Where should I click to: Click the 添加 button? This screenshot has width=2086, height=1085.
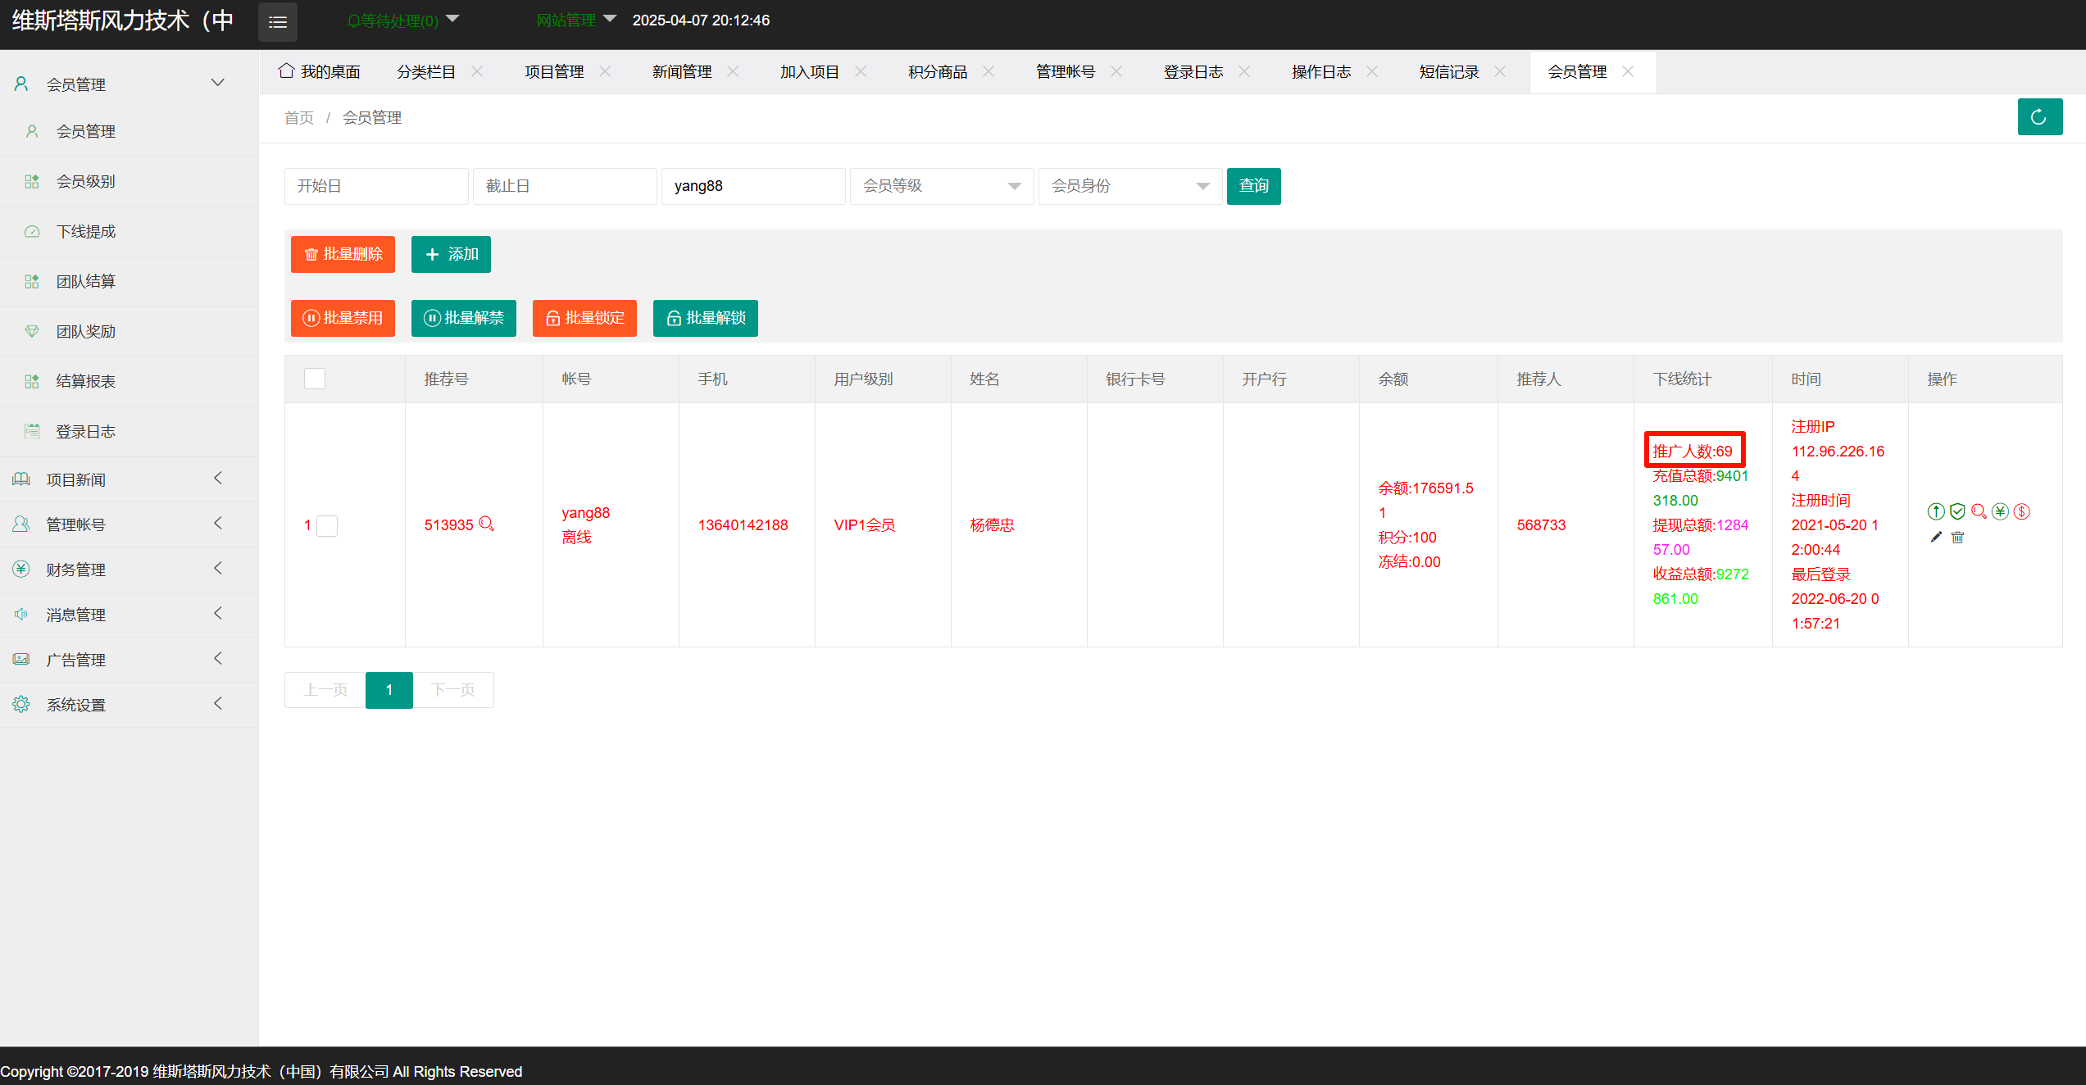click(451, 254)
